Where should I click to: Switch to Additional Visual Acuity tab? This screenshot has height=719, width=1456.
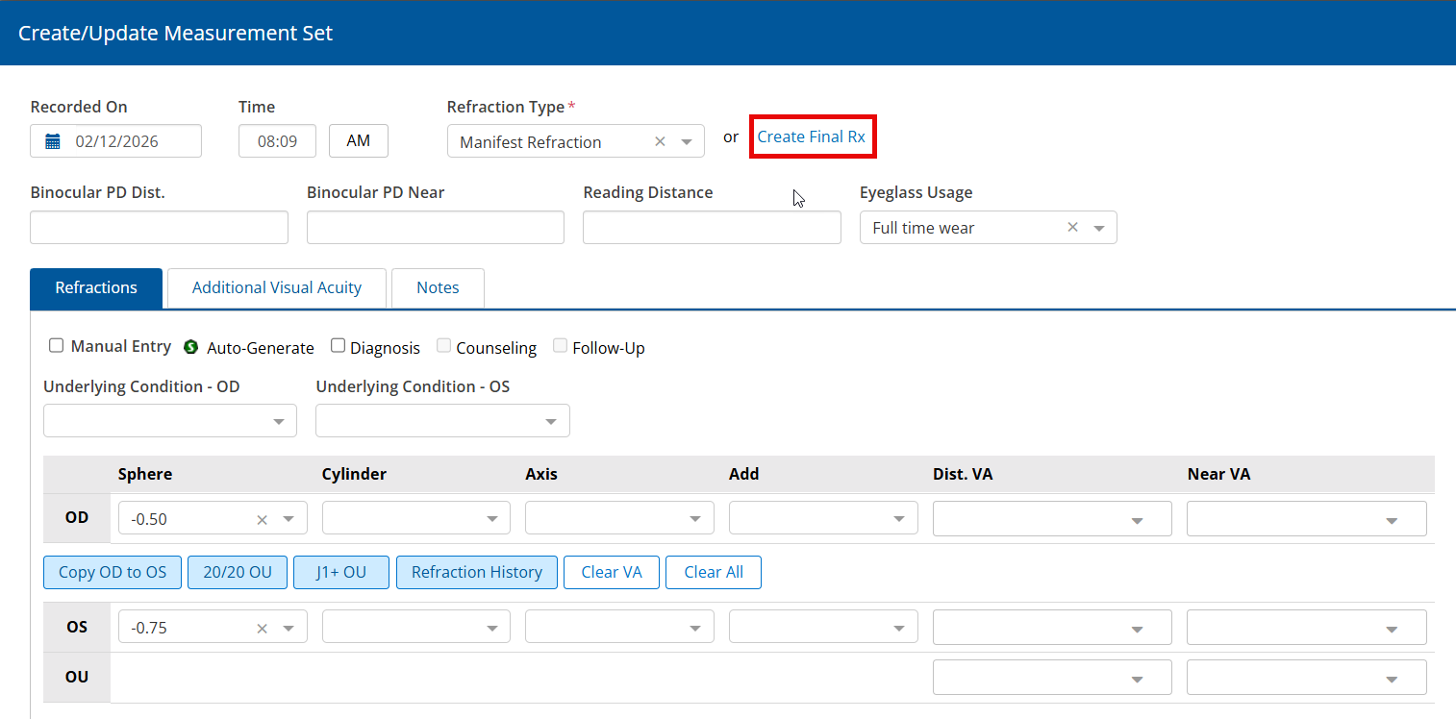coord(277,287)
